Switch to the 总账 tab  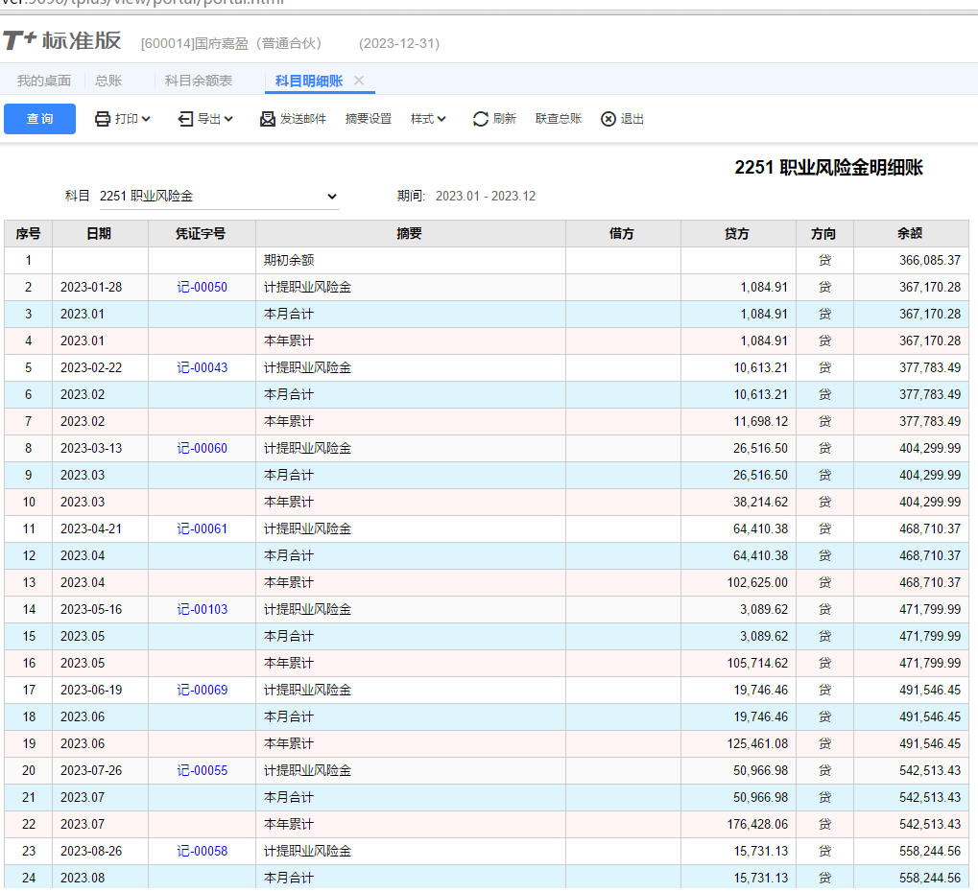[108, 81]
